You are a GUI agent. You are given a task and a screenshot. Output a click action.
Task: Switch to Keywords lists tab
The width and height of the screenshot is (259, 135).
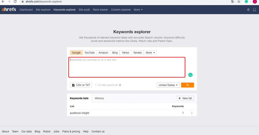(79, 98)
